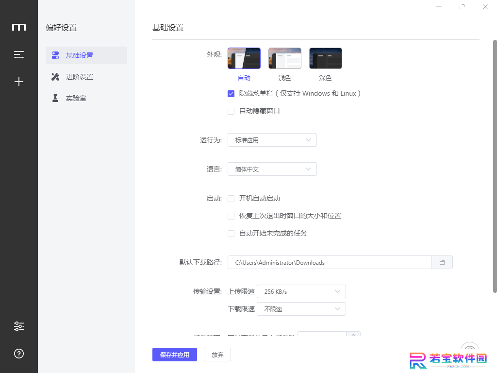
Task: Click the 实验室 lab icon
Action: tap(55, 98)
